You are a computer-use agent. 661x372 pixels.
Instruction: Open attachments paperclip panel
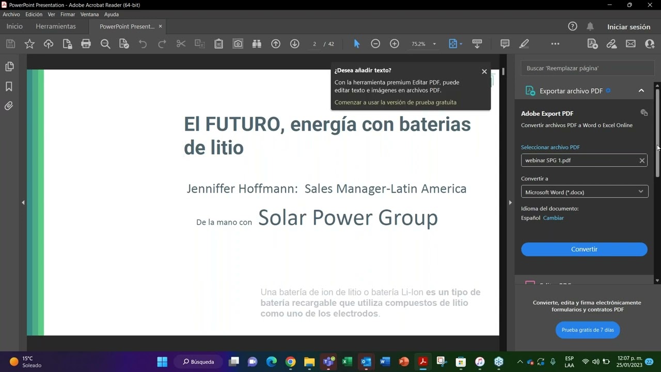9,106
